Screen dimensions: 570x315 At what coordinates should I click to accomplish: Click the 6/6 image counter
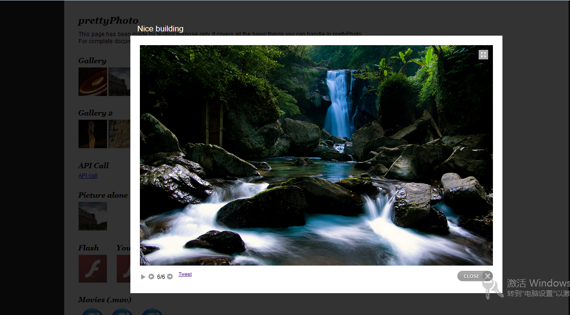point(161,277)
